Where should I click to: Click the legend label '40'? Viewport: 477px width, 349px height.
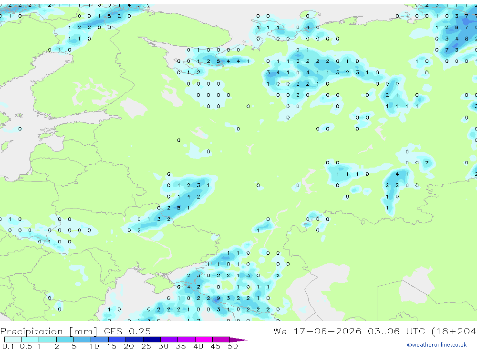(x=198, y=346)
